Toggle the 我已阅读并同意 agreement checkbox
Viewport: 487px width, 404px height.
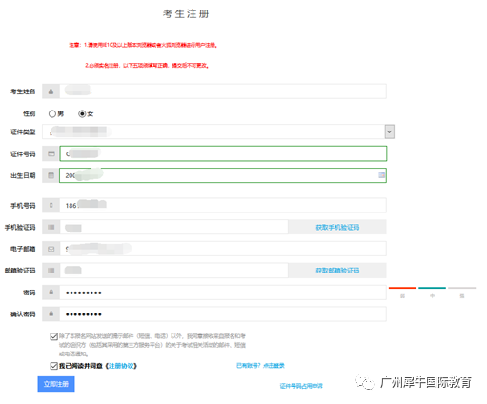point(53,366)
